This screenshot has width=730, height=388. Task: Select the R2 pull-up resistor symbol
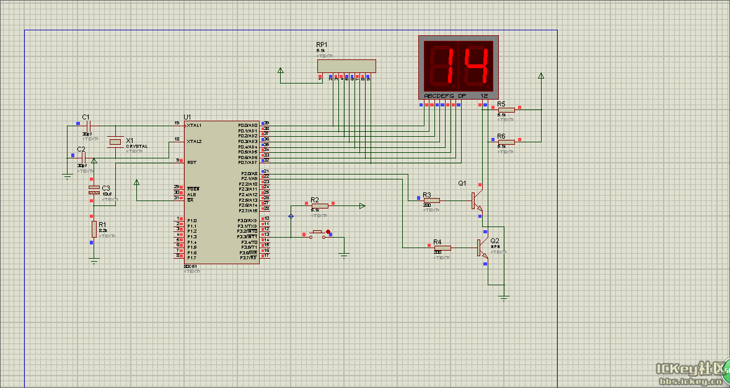tap(320, 205)
